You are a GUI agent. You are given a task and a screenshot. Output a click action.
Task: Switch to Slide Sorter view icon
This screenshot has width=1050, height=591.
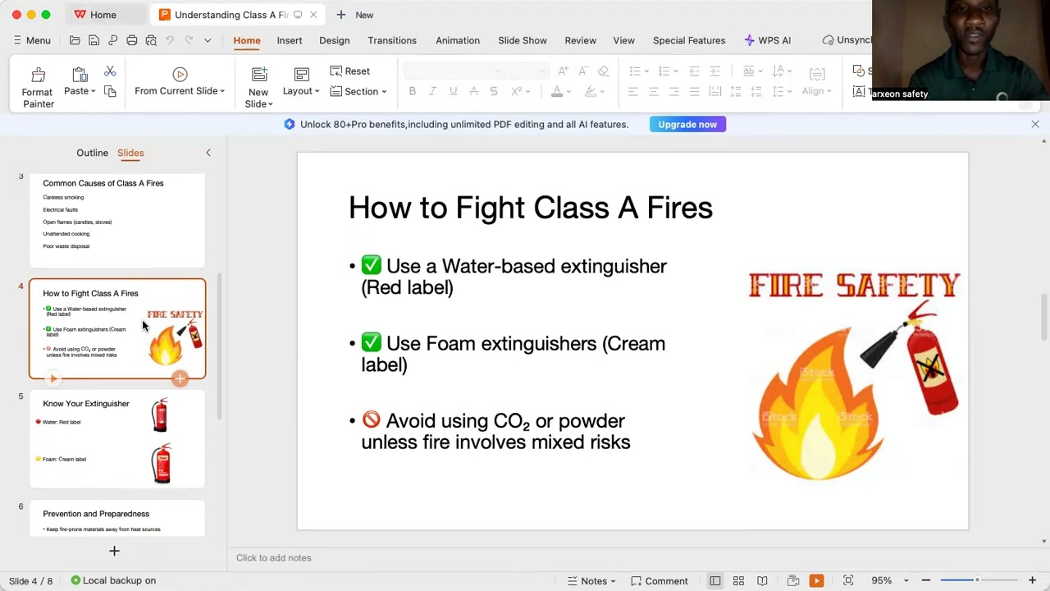pyautogui.click(x=738, y=581)
